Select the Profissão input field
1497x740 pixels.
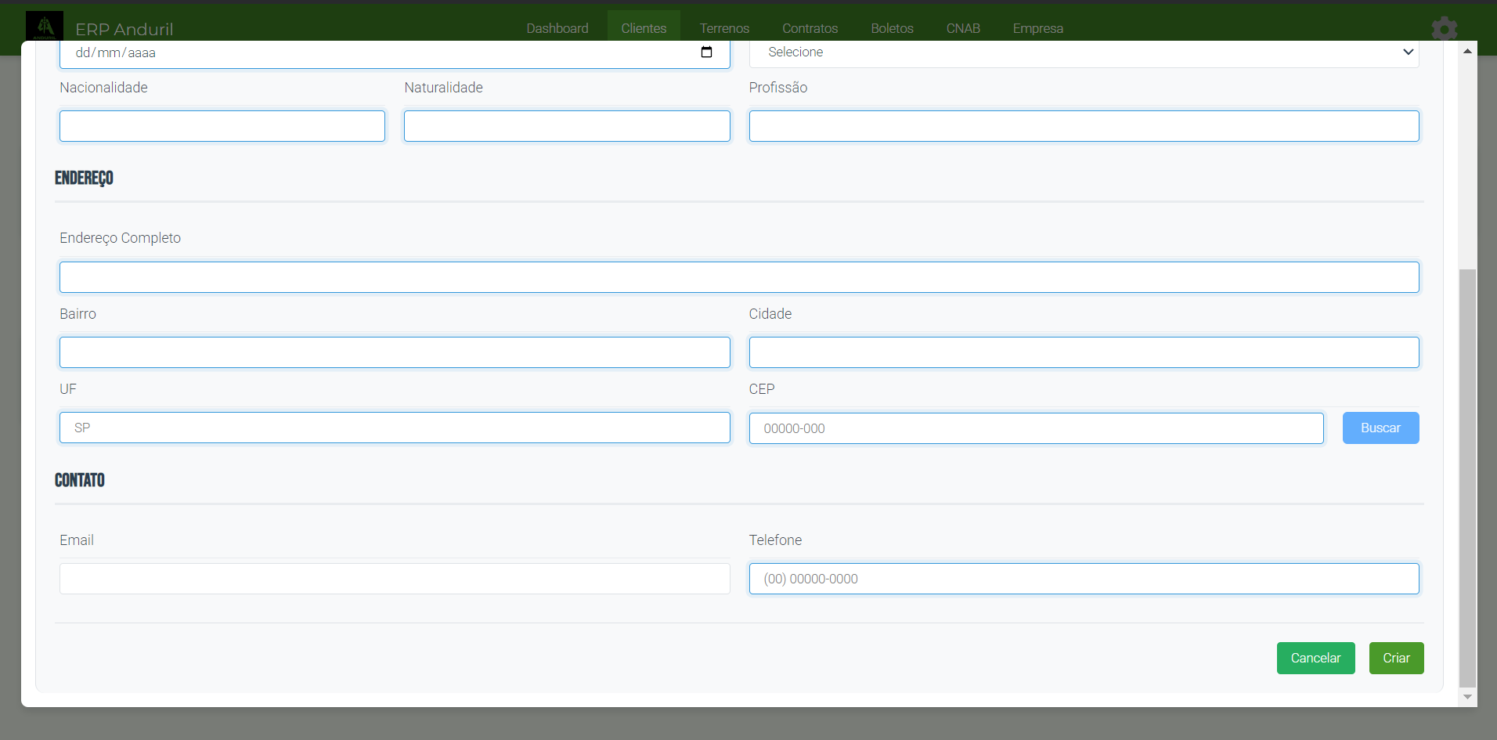(x=1084, y=126)
